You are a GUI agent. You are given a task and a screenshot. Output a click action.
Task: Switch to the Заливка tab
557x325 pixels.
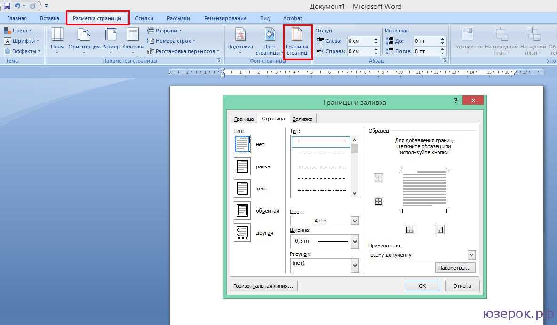302,119
